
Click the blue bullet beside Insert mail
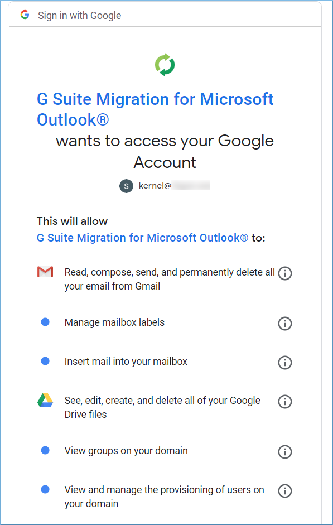click(x=45, y=362)
